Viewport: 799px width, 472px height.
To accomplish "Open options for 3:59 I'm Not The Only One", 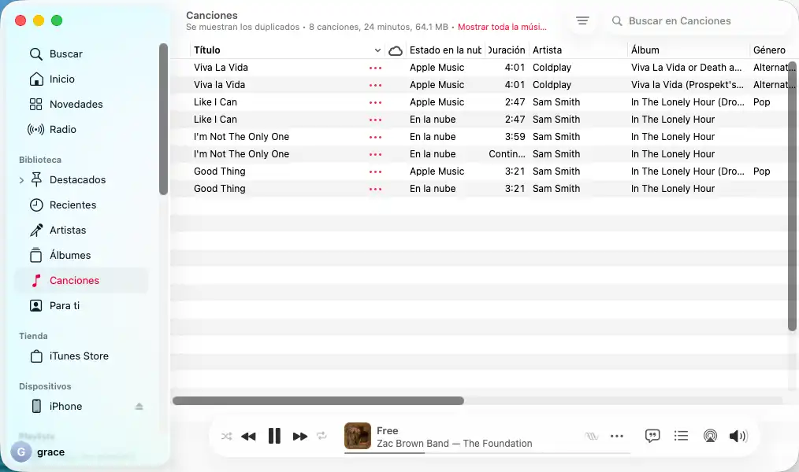I will pyautogui.click(x=376, y=138).
